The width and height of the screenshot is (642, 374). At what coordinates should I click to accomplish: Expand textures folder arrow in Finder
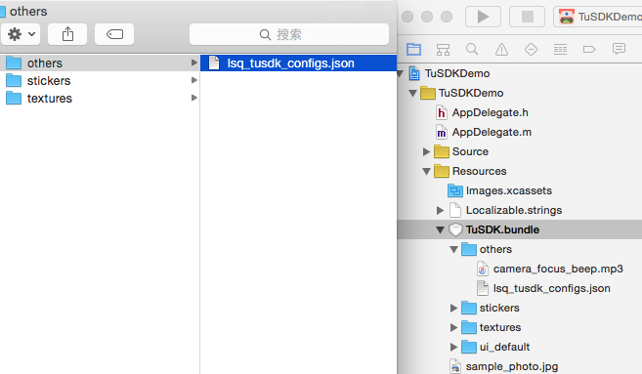click(x=194, y=98)
